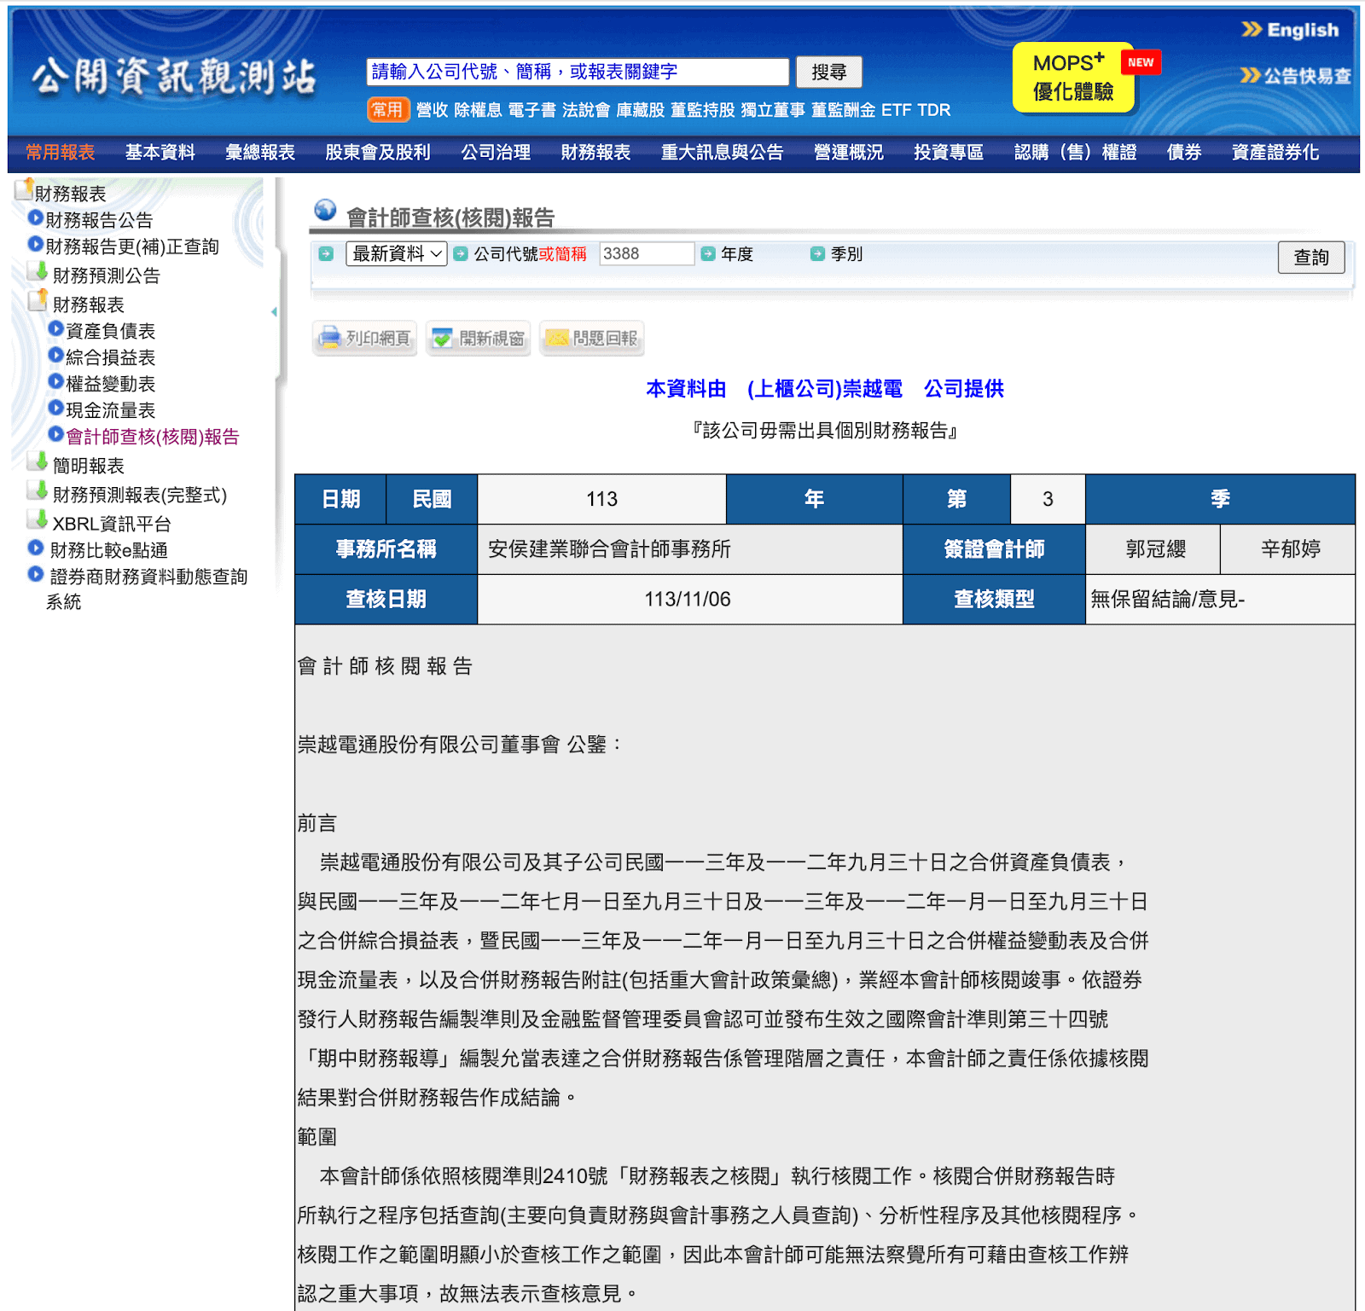Click the TDR quick link

pyautogui.click(x=933, y=110)
